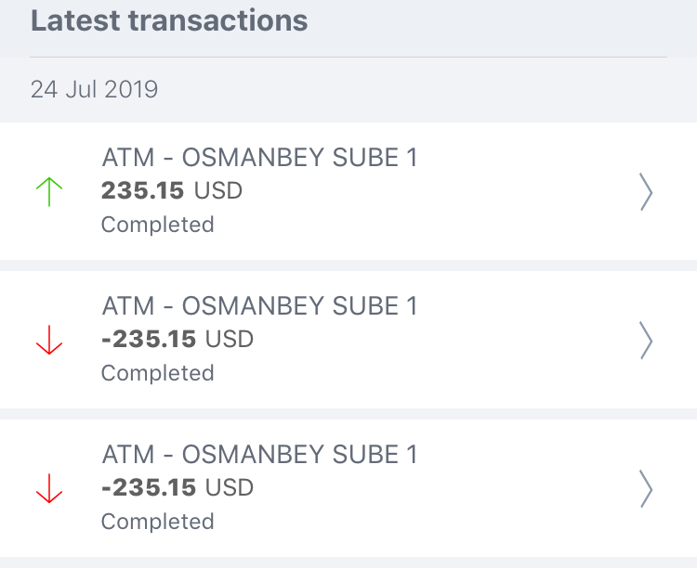Screen dimensions: 697x568
Task: Open the third ATM - OSMANBEY SUBE 1 title
Action: click(x=259, y=455)
